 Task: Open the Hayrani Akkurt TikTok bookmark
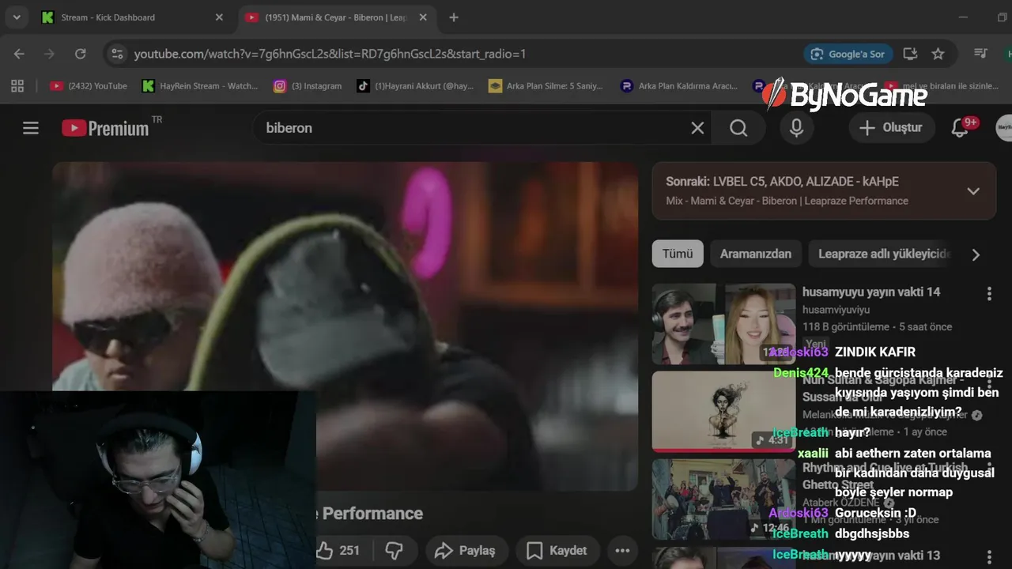pyautogui.click(x=415, y=86)
